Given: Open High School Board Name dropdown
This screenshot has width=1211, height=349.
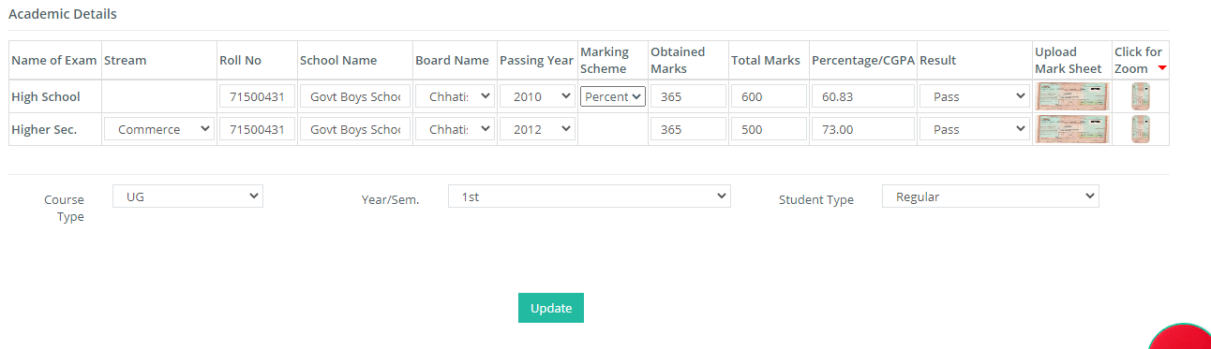Looking at the screenshot, I should [455, 96].
